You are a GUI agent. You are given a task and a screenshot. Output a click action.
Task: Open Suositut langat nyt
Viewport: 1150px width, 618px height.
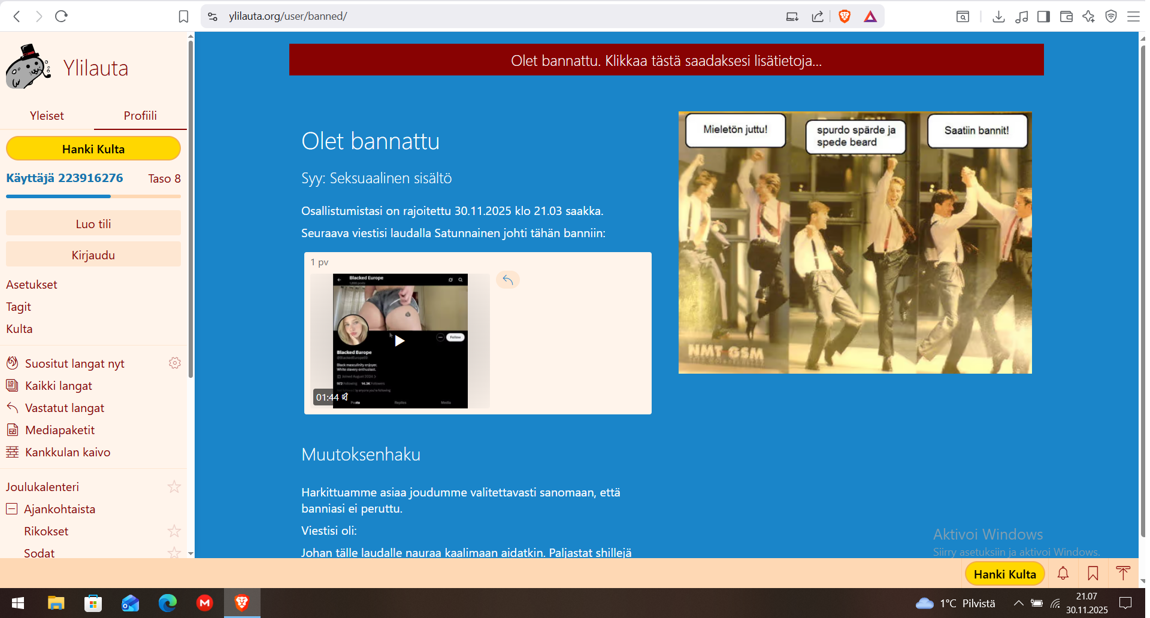[x=75, y=363]
